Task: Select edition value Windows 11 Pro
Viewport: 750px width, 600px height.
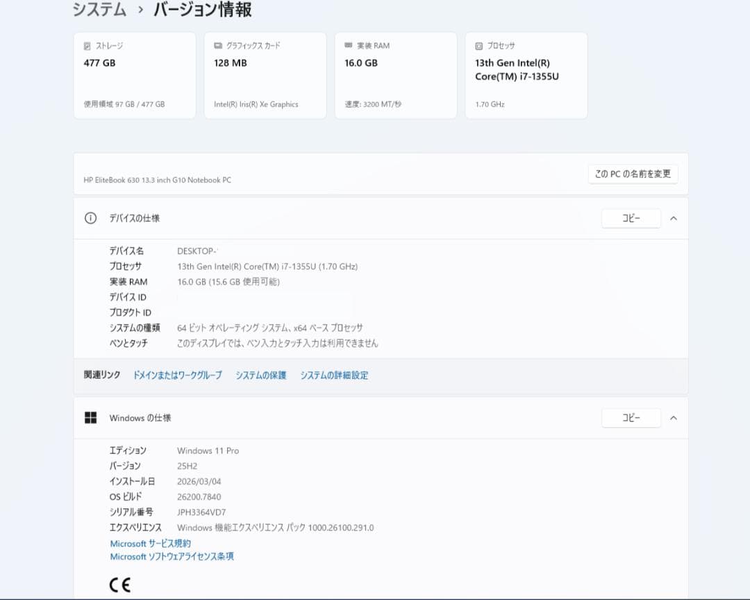Action: coord(208,451)
